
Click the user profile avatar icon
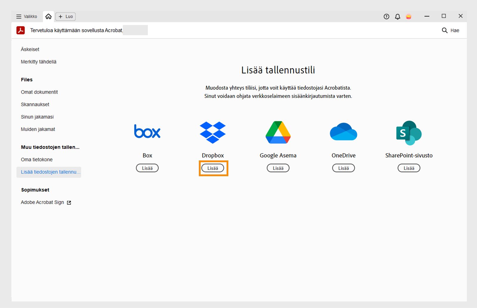click(x=408, y=17)
